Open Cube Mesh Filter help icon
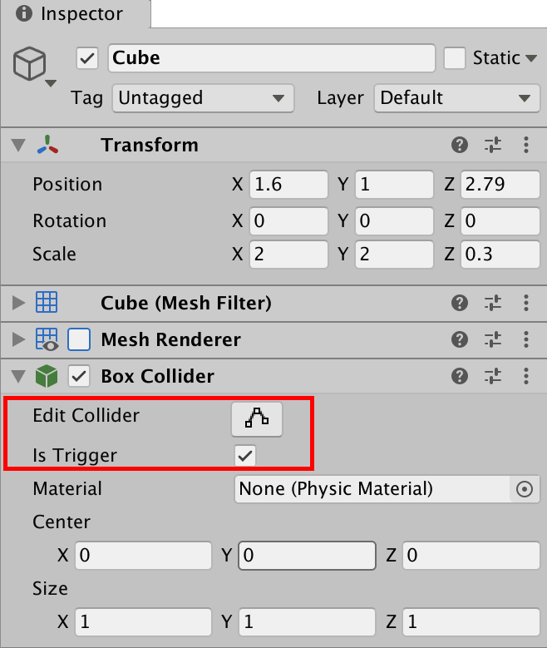Image resolution: width=547 pixels, height=648 pixels. 459,303
